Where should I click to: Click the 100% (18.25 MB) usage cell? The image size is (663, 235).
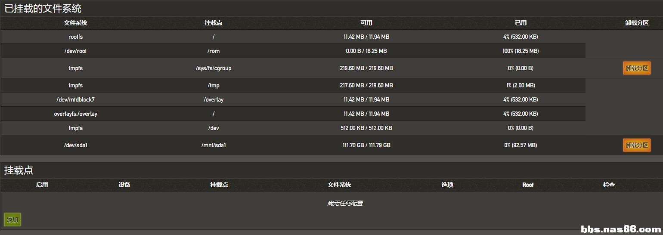click(520, 51)
